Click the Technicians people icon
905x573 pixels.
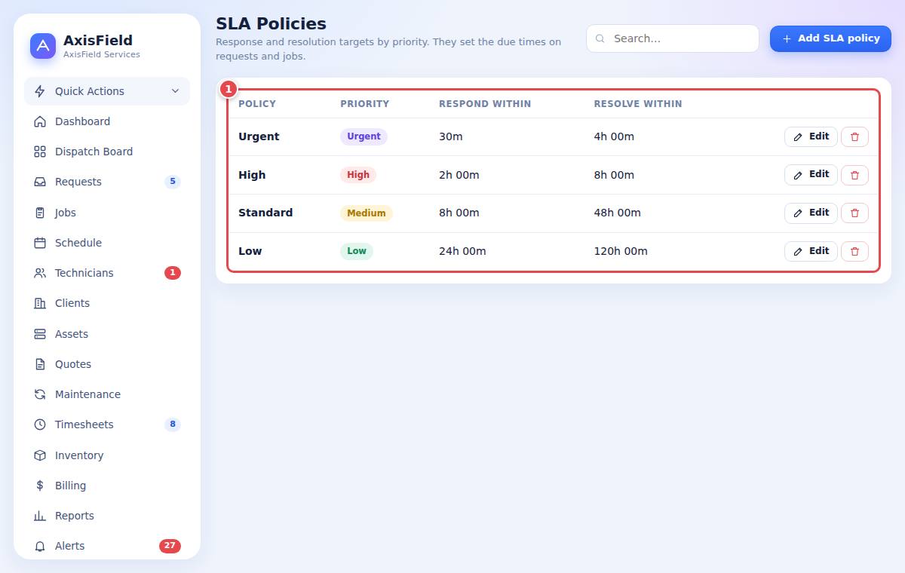click(x=40, y=273)
